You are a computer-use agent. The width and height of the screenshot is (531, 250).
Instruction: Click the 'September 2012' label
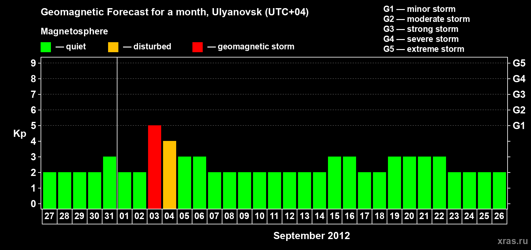tap(311, 236)
